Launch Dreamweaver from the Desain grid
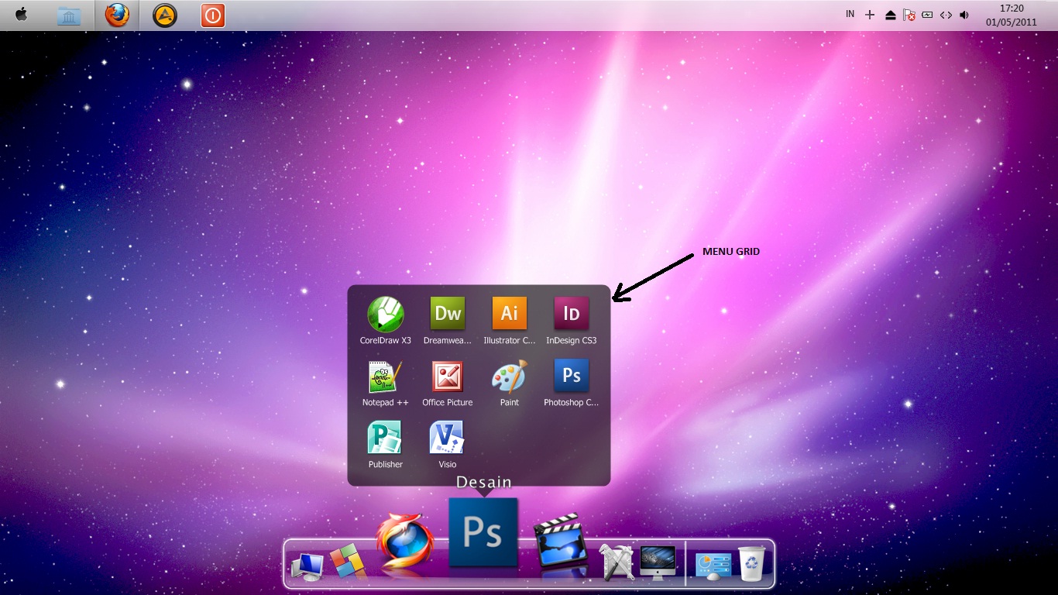The image size is (1058, 595). tap(448, 322)
